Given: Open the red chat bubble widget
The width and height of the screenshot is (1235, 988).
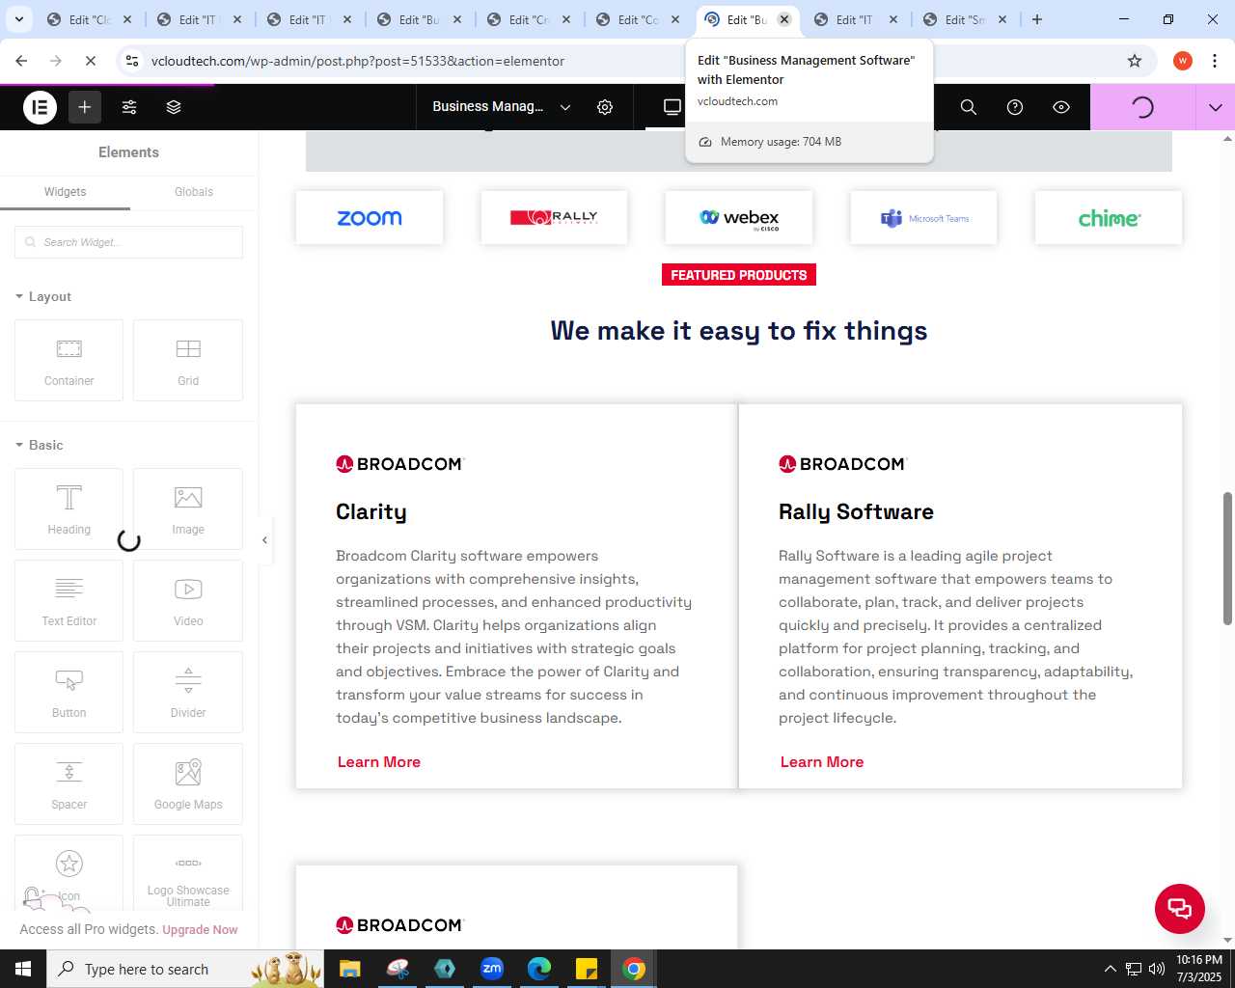Looking at the screenshot, I should 1180,909.
